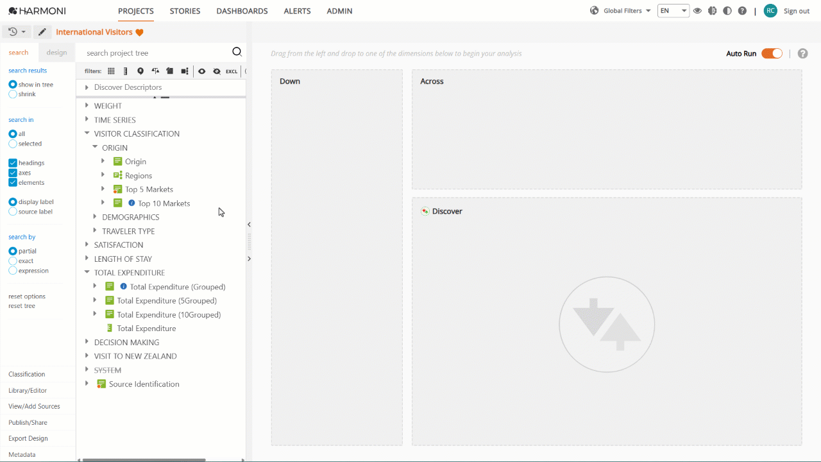
Task: Select the exact search radio
Action: (13, 261)
